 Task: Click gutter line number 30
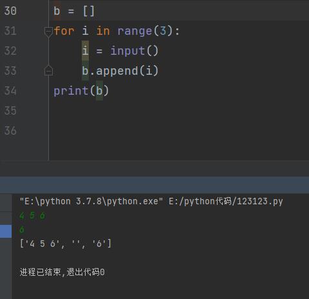[10, 11]
